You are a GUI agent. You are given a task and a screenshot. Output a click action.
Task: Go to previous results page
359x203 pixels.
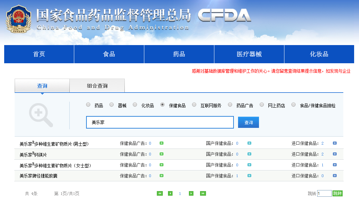tap(170, 193)
